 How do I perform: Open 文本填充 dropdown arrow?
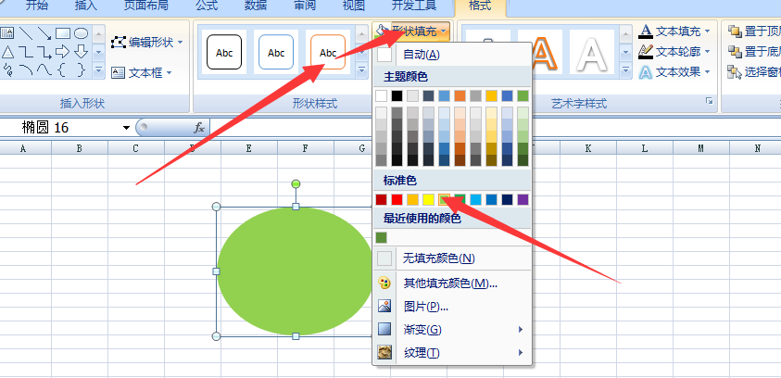708,31
